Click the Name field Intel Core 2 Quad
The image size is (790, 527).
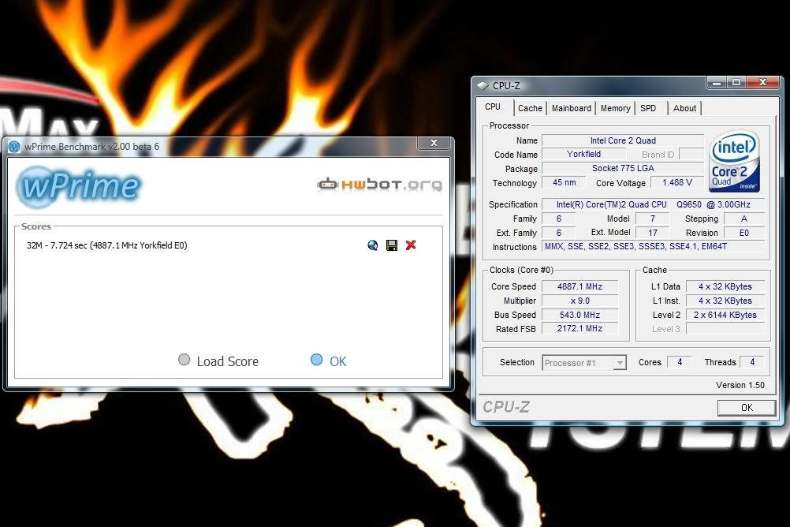(x=623, y=140)
